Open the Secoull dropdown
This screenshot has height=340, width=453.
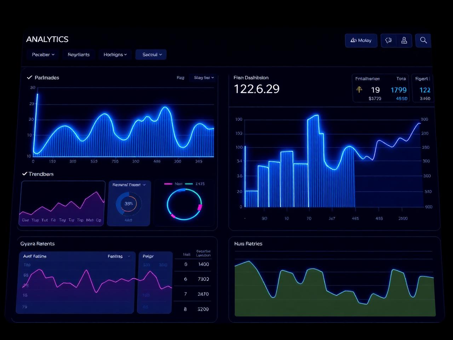pyautogui.click(x=151, y=55)
